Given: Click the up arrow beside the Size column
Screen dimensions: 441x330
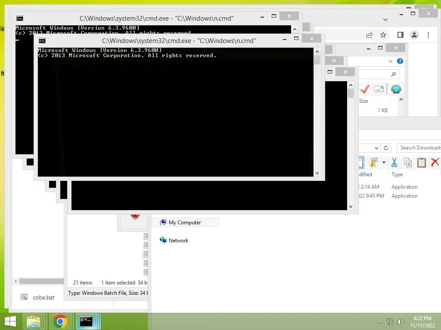Looking at the screenshot, I should (x=401, y=100).
